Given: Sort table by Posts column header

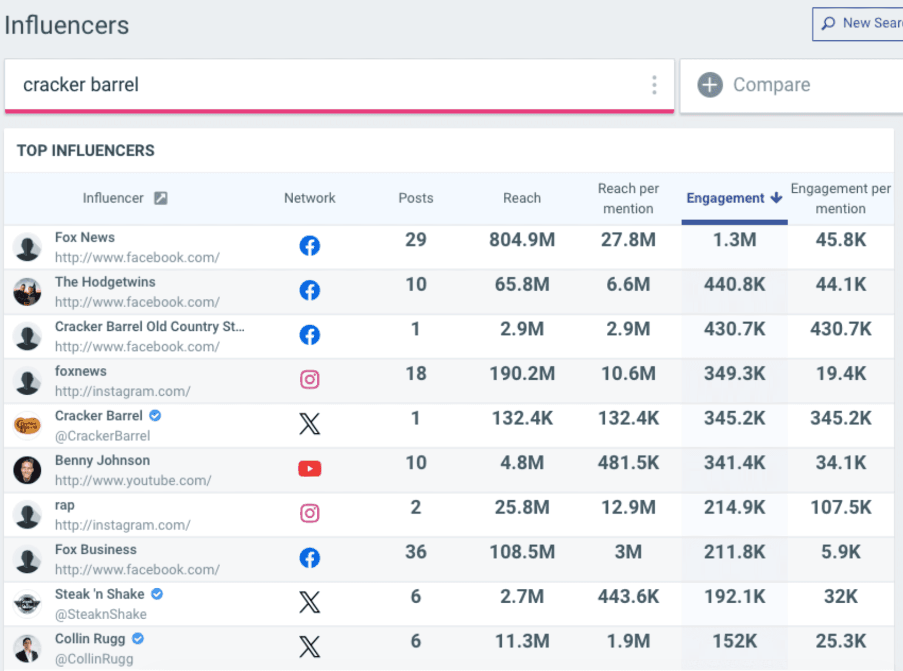Looking at the screenshot, I should click(416, 198).
